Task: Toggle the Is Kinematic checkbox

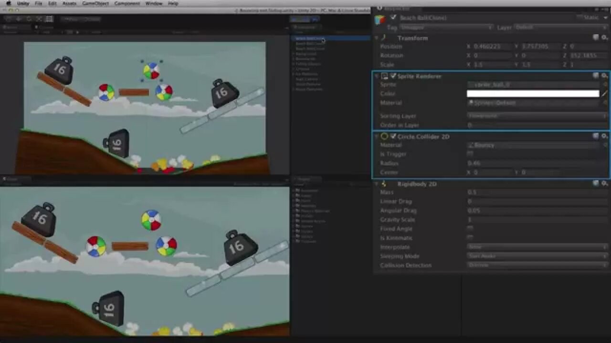Action: pyautogui.click(x=470, y=238)
